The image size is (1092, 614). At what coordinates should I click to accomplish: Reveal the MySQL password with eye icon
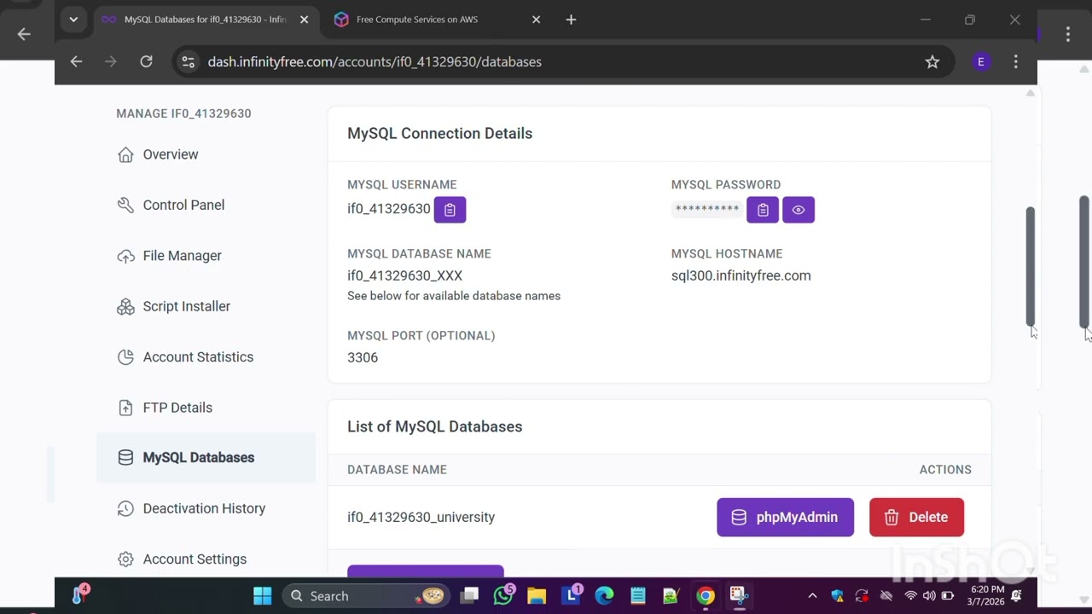(x=799, y=210)
